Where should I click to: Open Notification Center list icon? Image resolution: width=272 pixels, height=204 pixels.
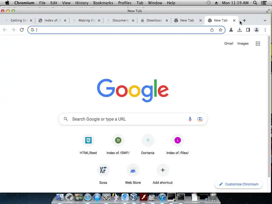pos(264,3)
